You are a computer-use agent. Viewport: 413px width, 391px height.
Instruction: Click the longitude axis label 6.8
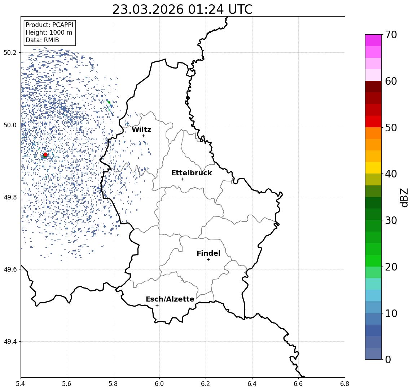(344, 384)
